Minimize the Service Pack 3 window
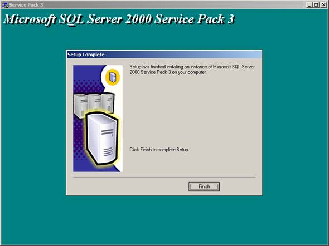This screenshot has width=329, height=246. click(309, 5)
